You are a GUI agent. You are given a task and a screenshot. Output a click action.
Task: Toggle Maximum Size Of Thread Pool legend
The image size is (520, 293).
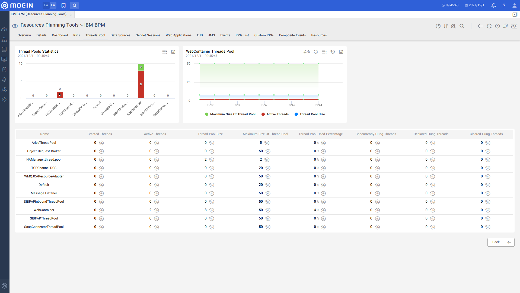(230, 114)
